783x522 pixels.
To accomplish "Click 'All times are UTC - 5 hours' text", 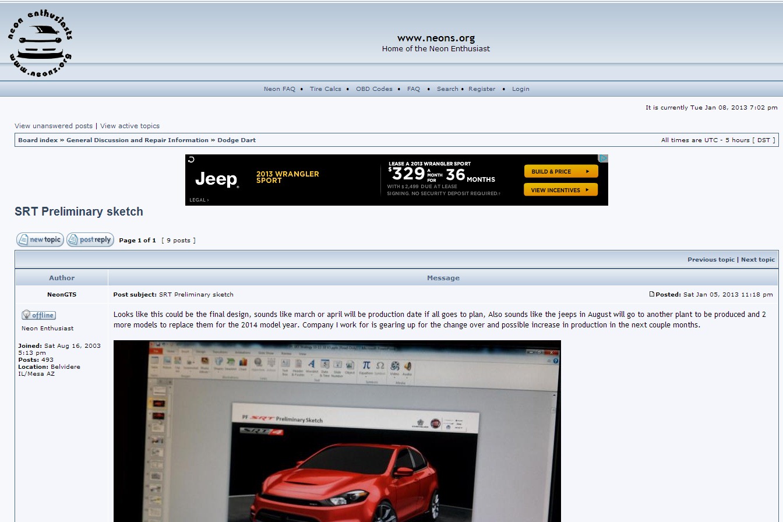I will tap(718, 140).
